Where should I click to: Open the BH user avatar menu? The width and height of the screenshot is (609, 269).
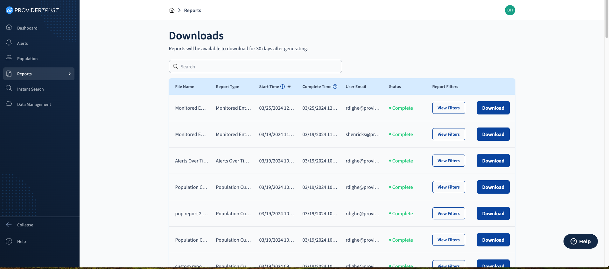510,10
